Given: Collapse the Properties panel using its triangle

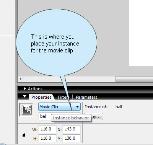Looking at the screenshot, I should (x=24, y=96).
